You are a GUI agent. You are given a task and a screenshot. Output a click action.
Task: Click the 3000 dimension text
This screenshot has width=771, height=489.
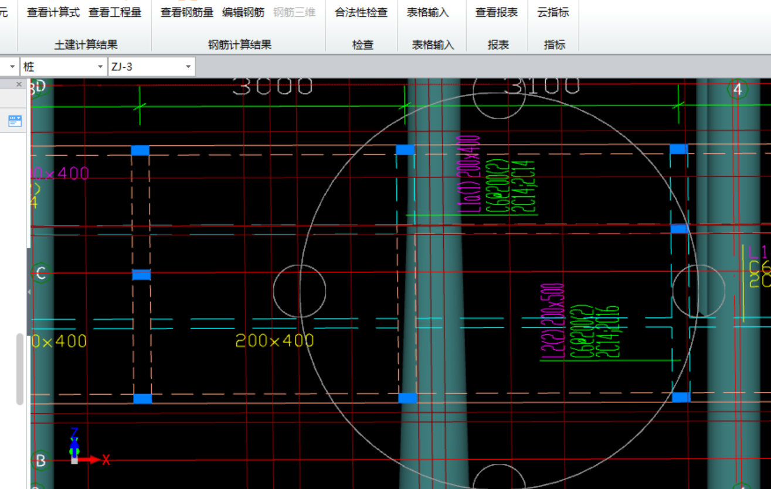273,87
